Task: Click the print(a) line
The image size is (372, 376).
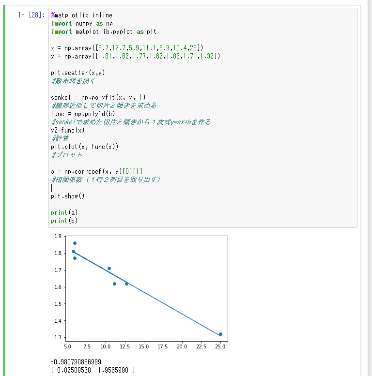Action: (x=64, y=212)
